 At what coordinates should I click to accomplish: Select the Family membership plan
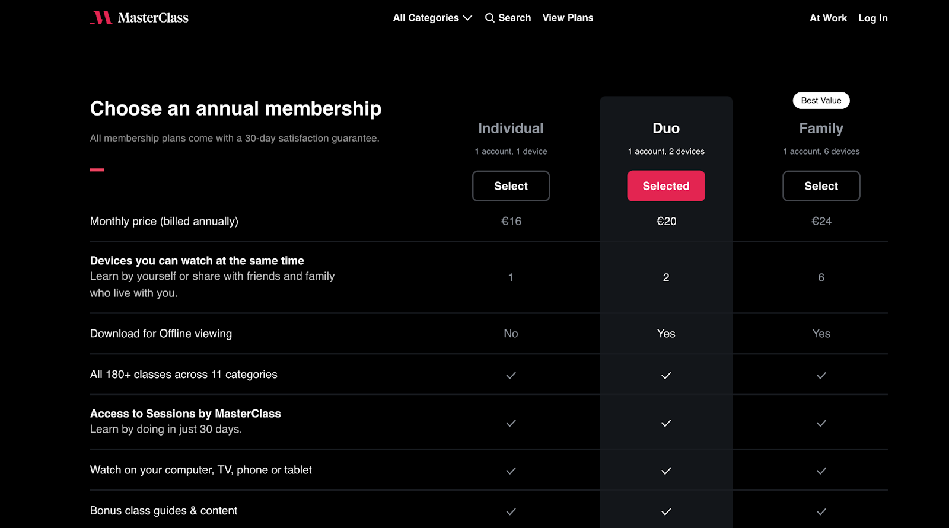(x=821, y=186)
